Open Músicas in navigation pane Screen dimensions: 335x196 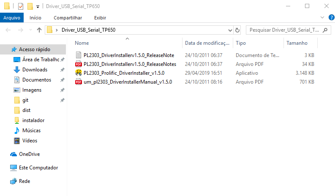(31, 131)
